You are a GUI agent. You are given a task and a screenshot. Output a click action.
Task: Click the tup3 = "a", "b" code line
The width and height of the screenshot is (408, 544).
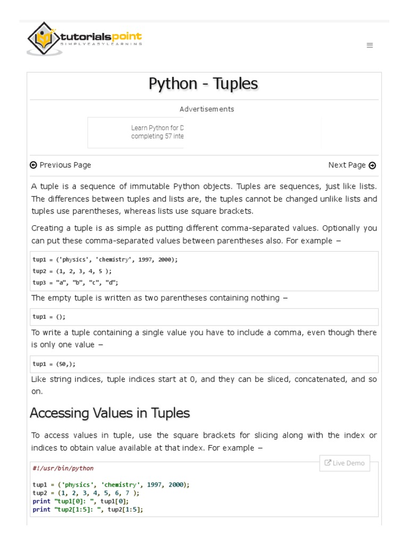[75, 283]
